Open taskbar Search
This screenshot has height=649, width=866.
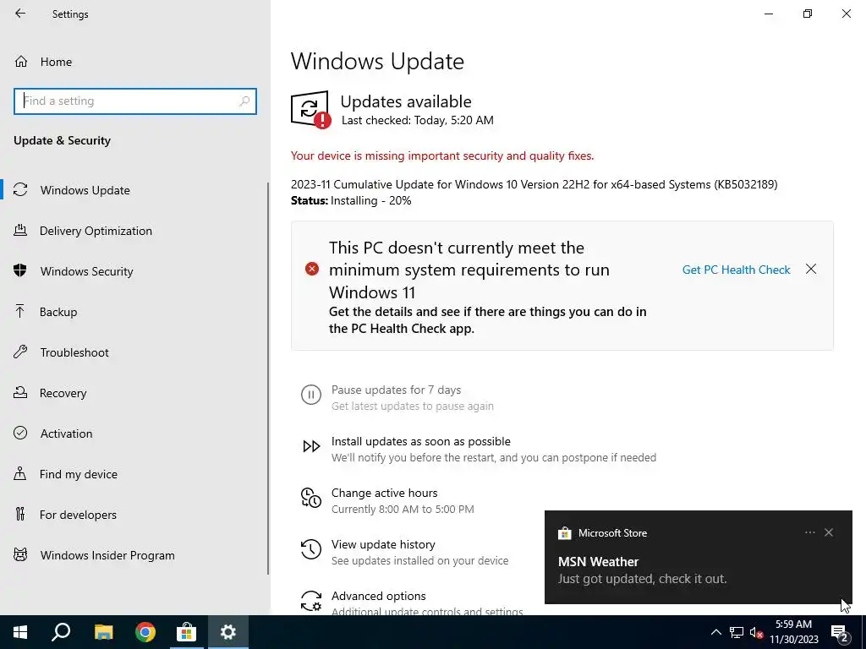[x=61, y=632]
